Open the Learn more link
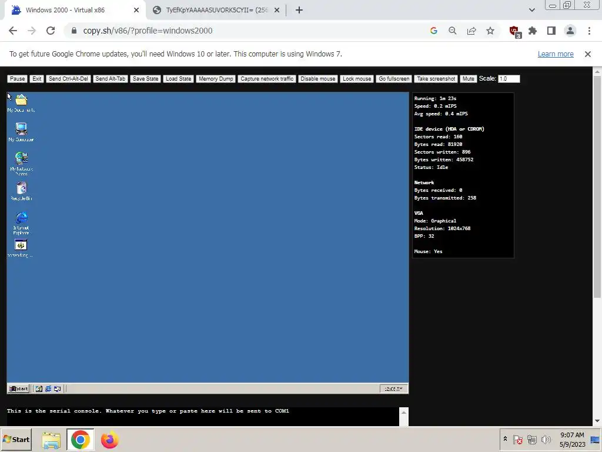This screenshot has width=602, height=452. pos(556,54)
